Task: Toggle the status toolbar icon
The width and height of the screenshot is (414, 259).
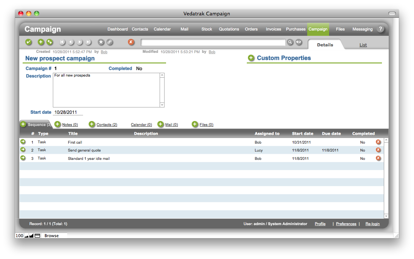Action: pyautogui.click(x=37, y=236)
